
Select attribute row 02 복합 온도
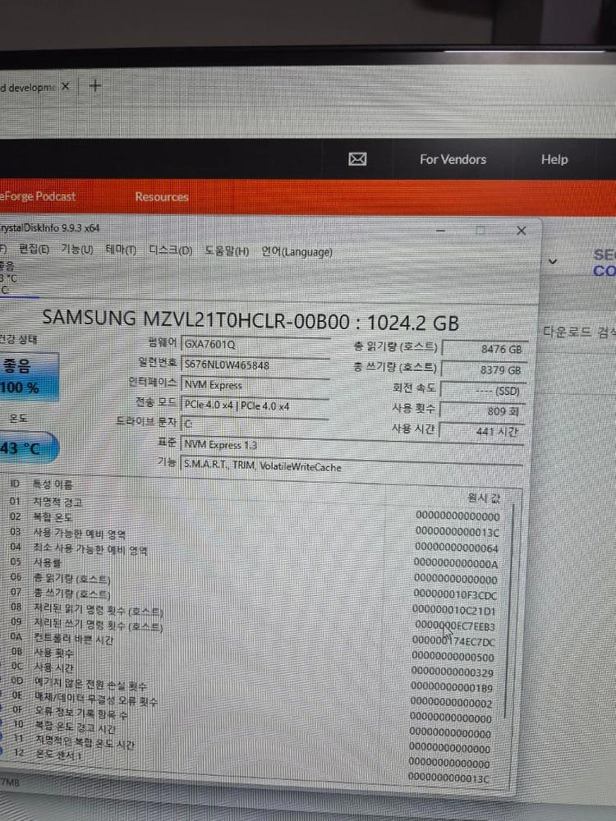(x=255, y=524)
